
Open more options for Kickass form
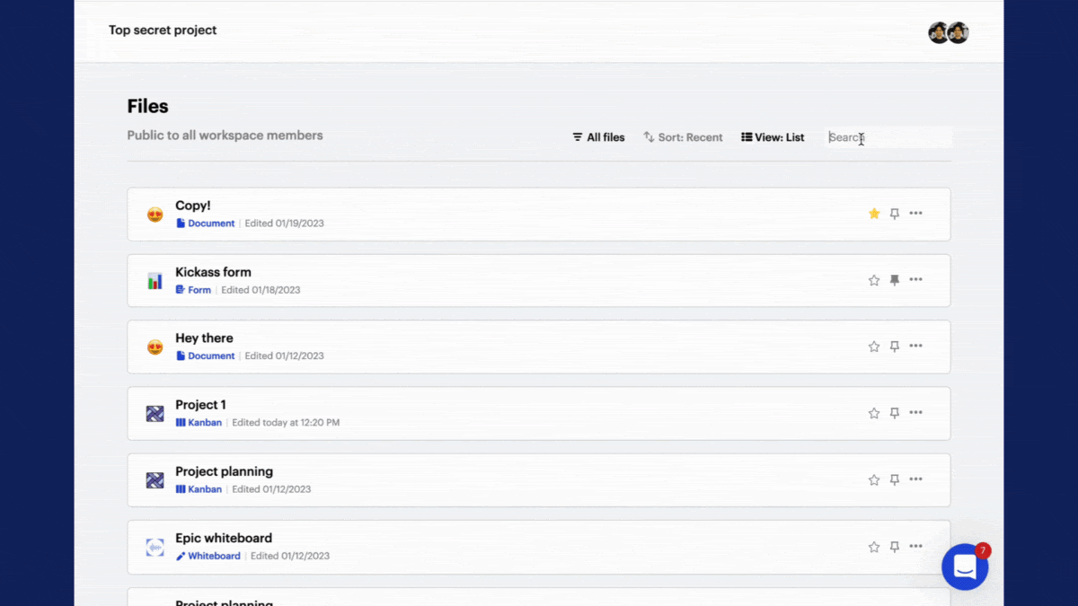coord(915,279)
